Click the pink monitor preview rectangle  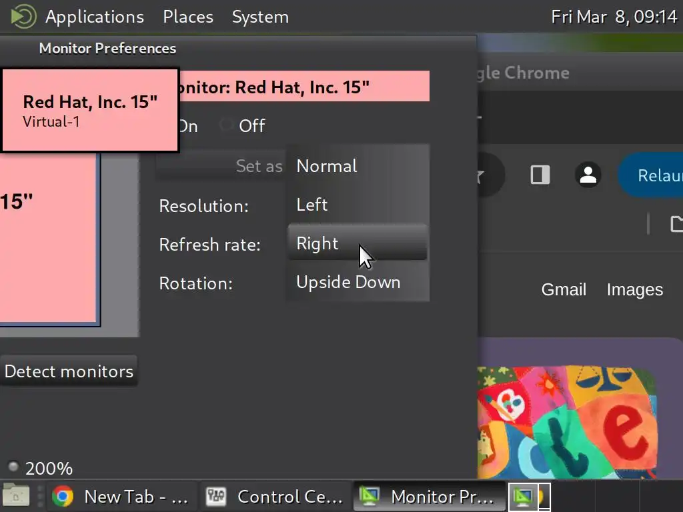[x=48, y=237]
